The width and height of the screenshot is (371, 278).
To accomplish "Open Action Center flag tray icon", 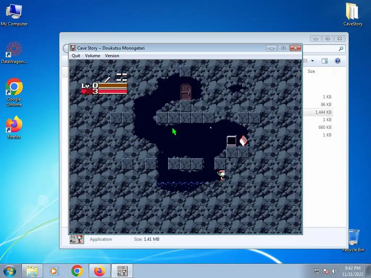I will point(326,271).
